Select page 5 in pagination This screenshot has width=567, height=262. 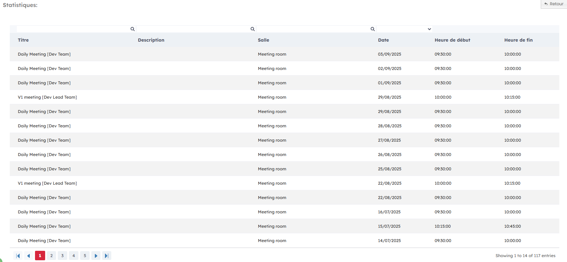tap(85, 256)
